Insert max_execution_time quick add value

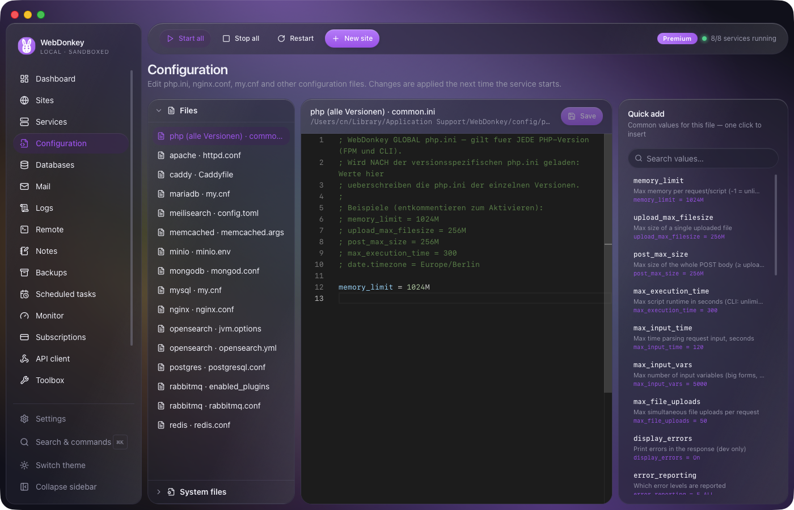(x=700, y=300)
